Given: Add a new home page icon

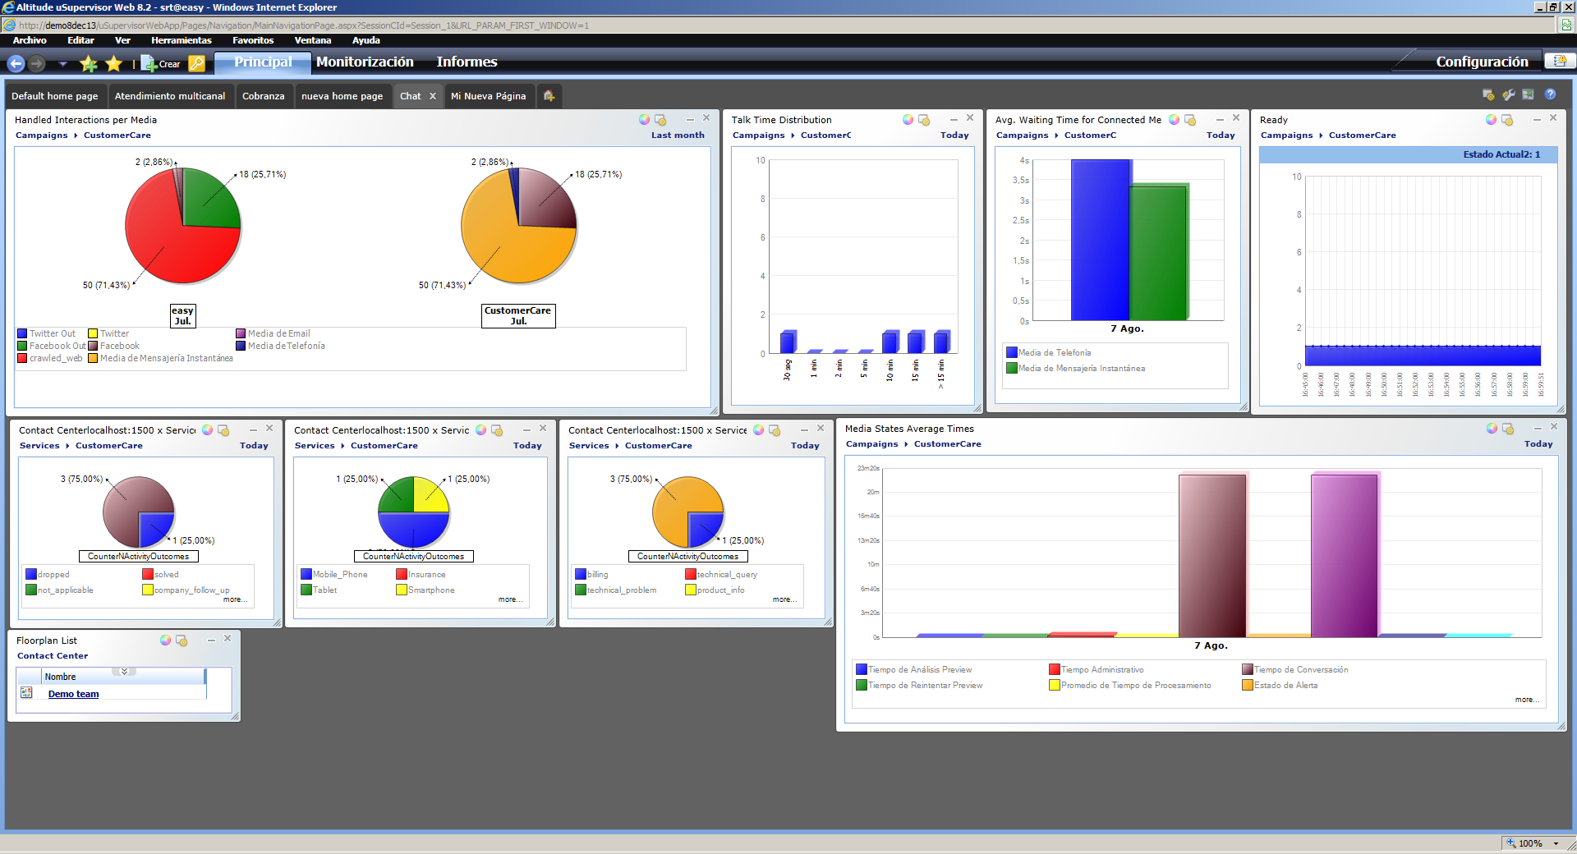Looking at the screenshot, I should pyautogui.click(x=549, y=96).
